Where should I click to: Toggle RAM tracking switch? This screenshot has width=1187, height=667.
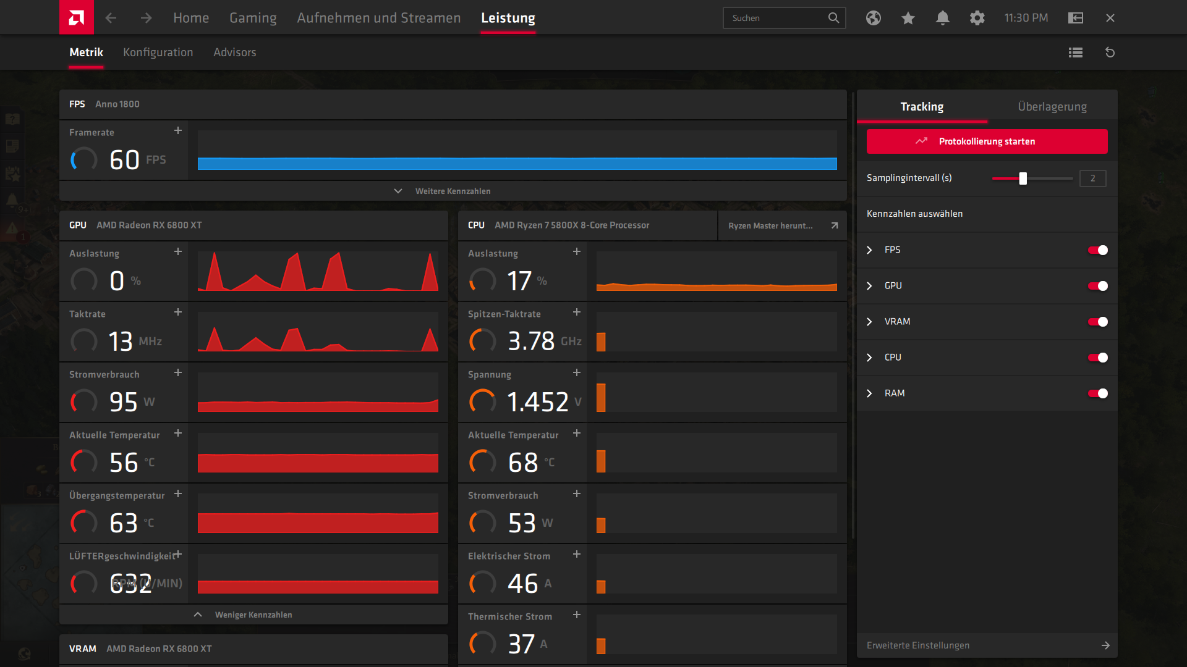[x=1097, y=393]
